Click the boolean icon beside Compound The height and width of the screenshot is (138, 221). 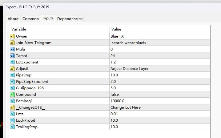pos(12,95)
